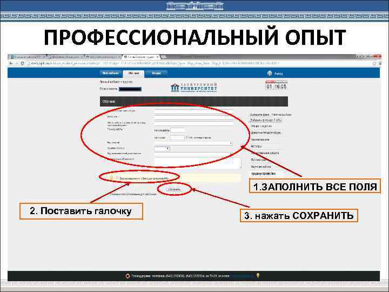Tick the По настоящее время checkbox
The height and width of the screenshot is (292, 389).
pyautogui.click(x=187, y=137)
